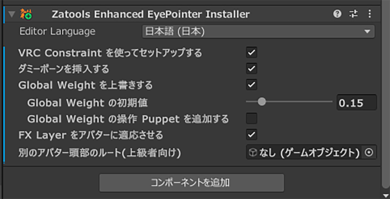Screen dimensions: 390x199
Task: Open the Editor Language dropdown
Action: click(258, 31)
